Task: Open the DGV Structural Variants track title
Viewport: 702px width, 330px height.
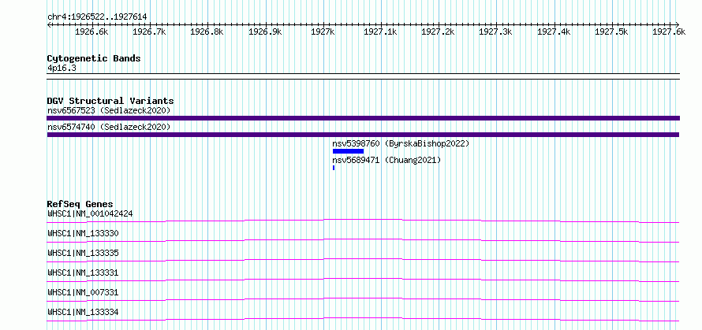Action: click(110, 101)
